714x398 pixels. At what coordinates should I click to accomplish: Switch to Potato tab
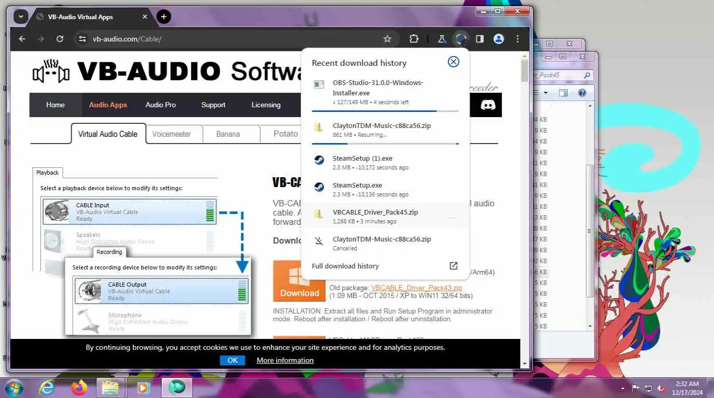(285, 134)
